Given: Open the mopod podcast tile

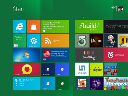Looking at the screenshot, I should 96,69.
